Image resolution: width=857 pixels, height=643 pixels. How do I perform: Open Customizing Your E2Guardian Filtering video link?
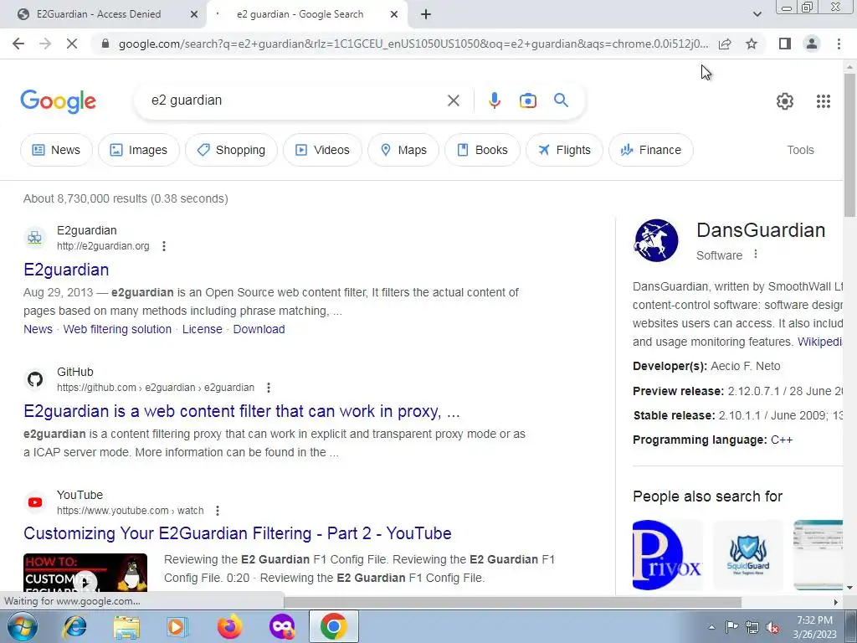(237, 533)
